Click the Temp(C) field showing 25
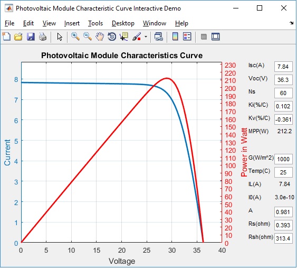 283,172
